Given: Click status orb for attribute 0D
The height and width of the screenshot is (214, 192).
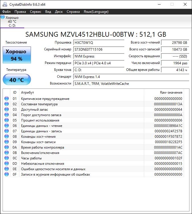Looking at the screenshot, I should pos(7,164).
